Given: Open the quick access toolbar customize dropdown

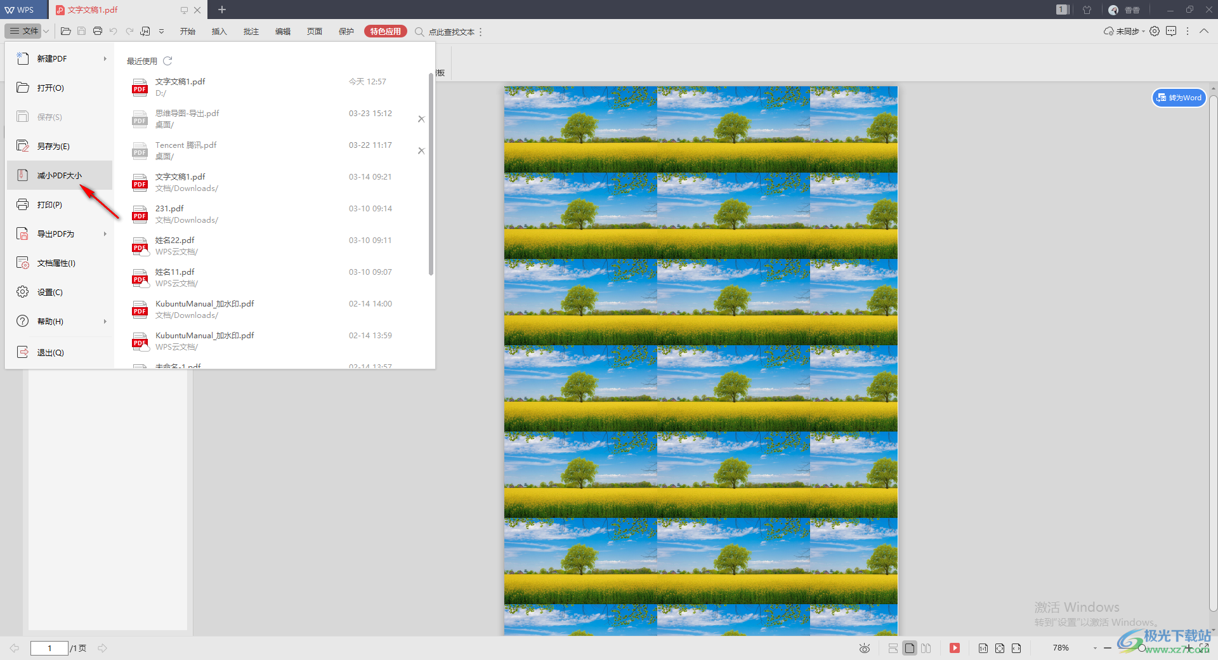Looking at the screenshot, I should 161,31.
